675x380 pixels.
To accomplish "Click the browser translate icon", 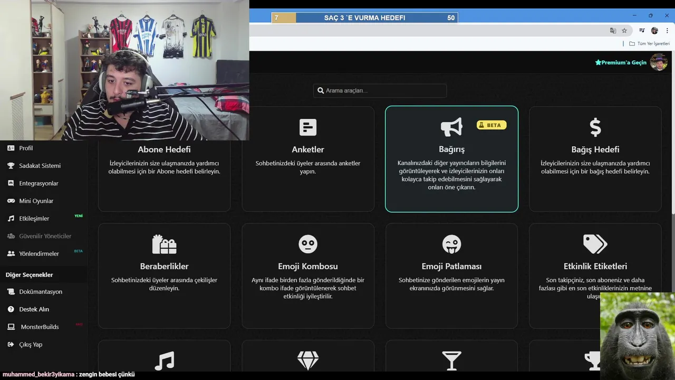I will tap(613, 31).
